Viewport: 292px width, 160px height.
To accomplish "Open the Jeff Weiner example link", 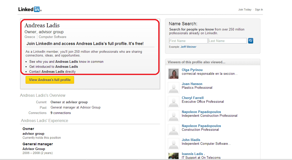I will tap(188, 47).
